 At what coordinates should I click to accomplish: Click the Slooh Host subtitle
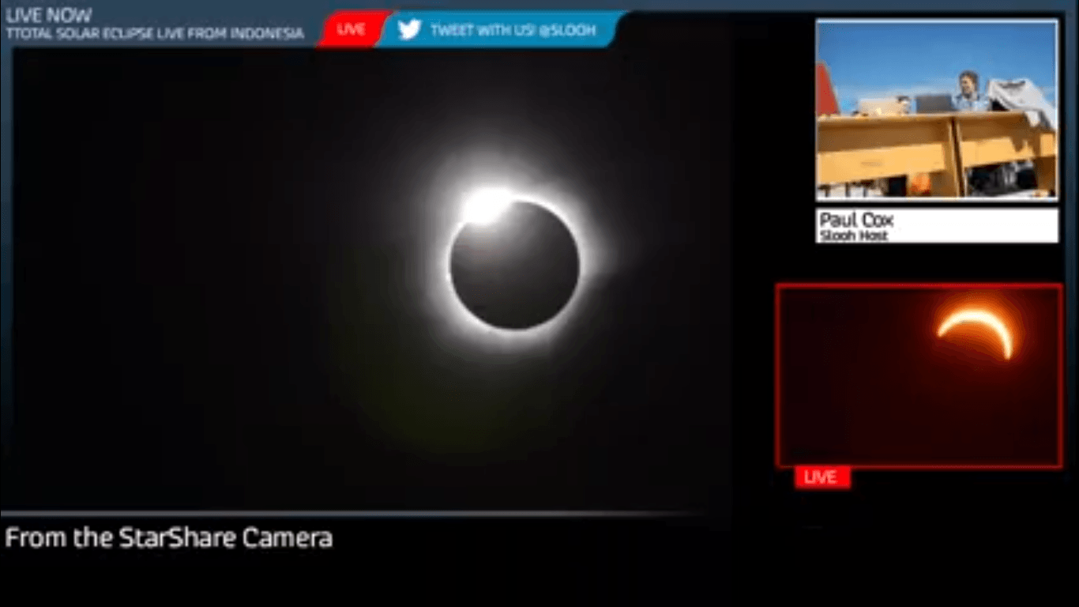point(853,236)
